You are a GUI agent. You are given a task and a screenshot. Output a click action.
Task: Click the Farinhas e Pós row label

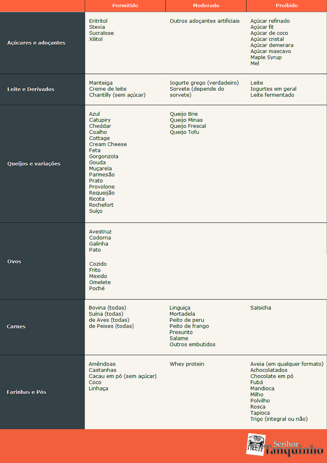pos(26,392)
